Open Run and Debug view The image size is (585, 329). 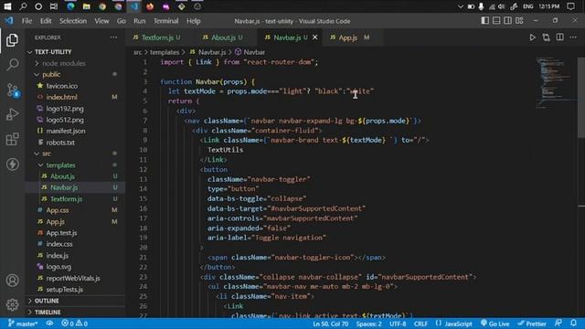pyautogui.click(x=12, y=114)
